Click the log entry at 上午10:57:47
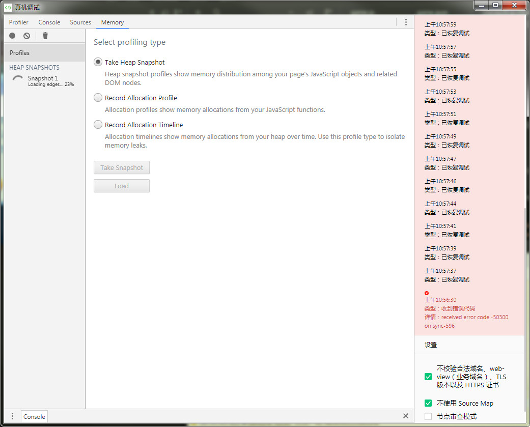Image resolution: width=530 pixels, height=427 pixels. point(447,163)
